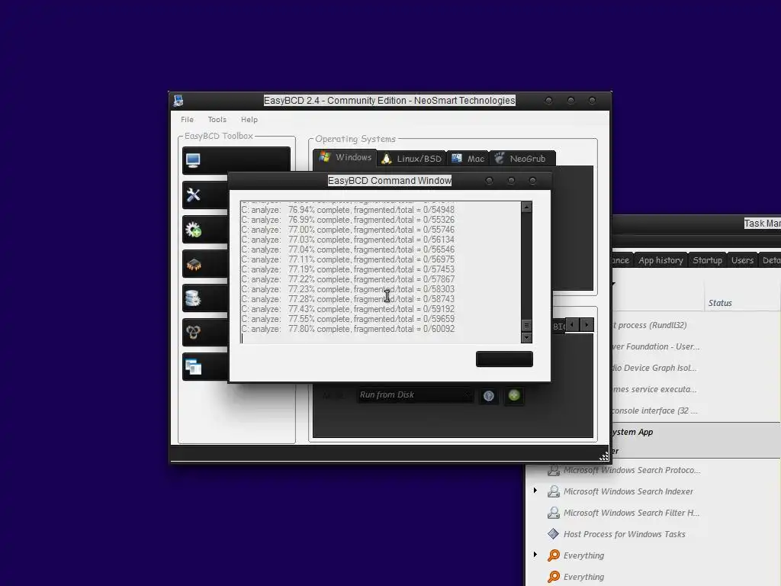
Task: Click the line reading 76.94% complete
Action: point(348,210)
